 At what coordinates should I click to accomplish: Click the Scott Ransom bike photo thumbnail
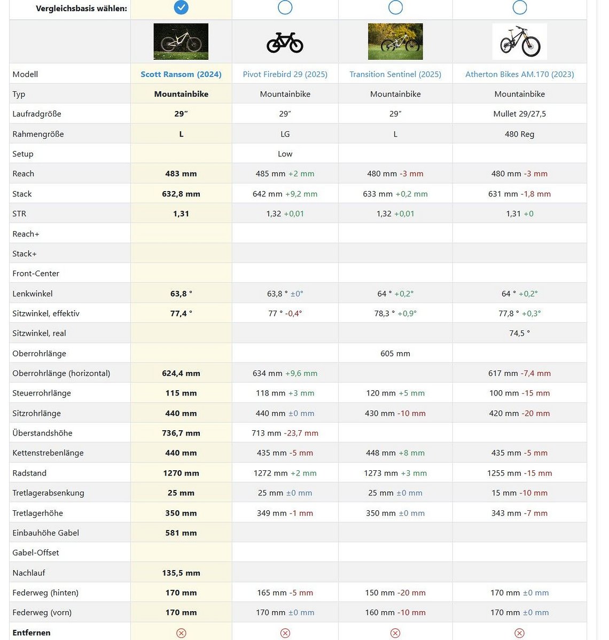(x=181, y=41)
